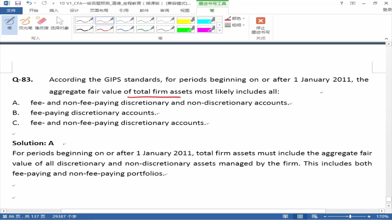Open the Home (开始) tab

(x=34, y=10)
